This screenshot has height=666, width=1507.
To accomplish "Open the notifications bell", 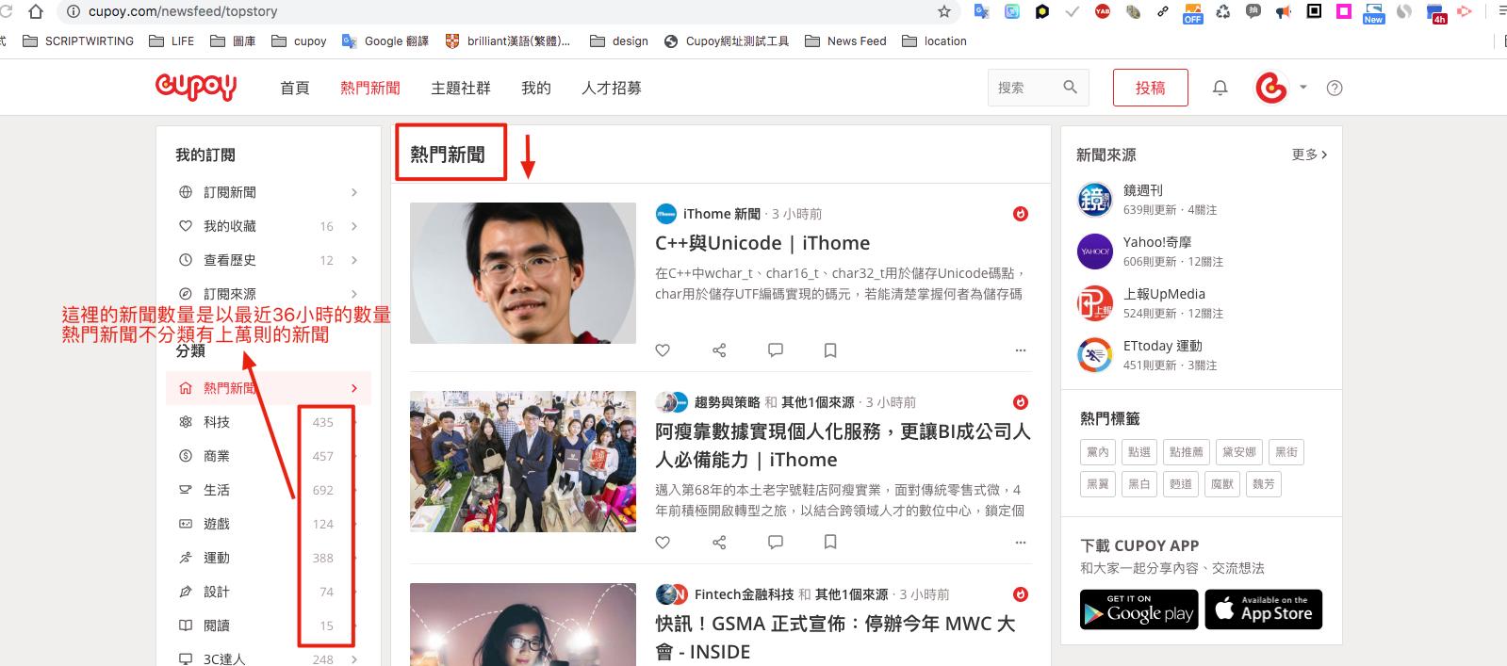I will click(x=1220, y=88).
